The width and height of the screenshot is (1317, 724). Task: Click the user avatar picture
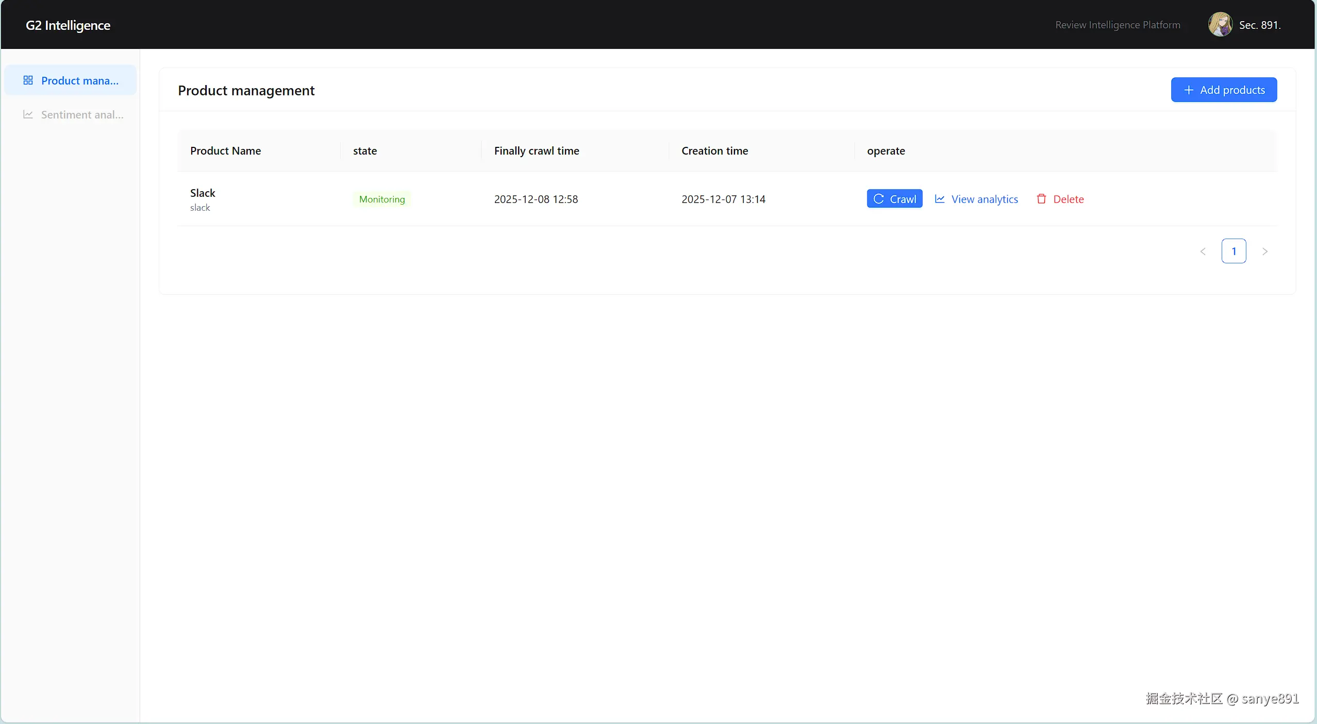[x=1220, y=25]
